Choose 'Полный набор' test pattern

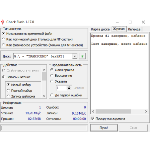19,91
